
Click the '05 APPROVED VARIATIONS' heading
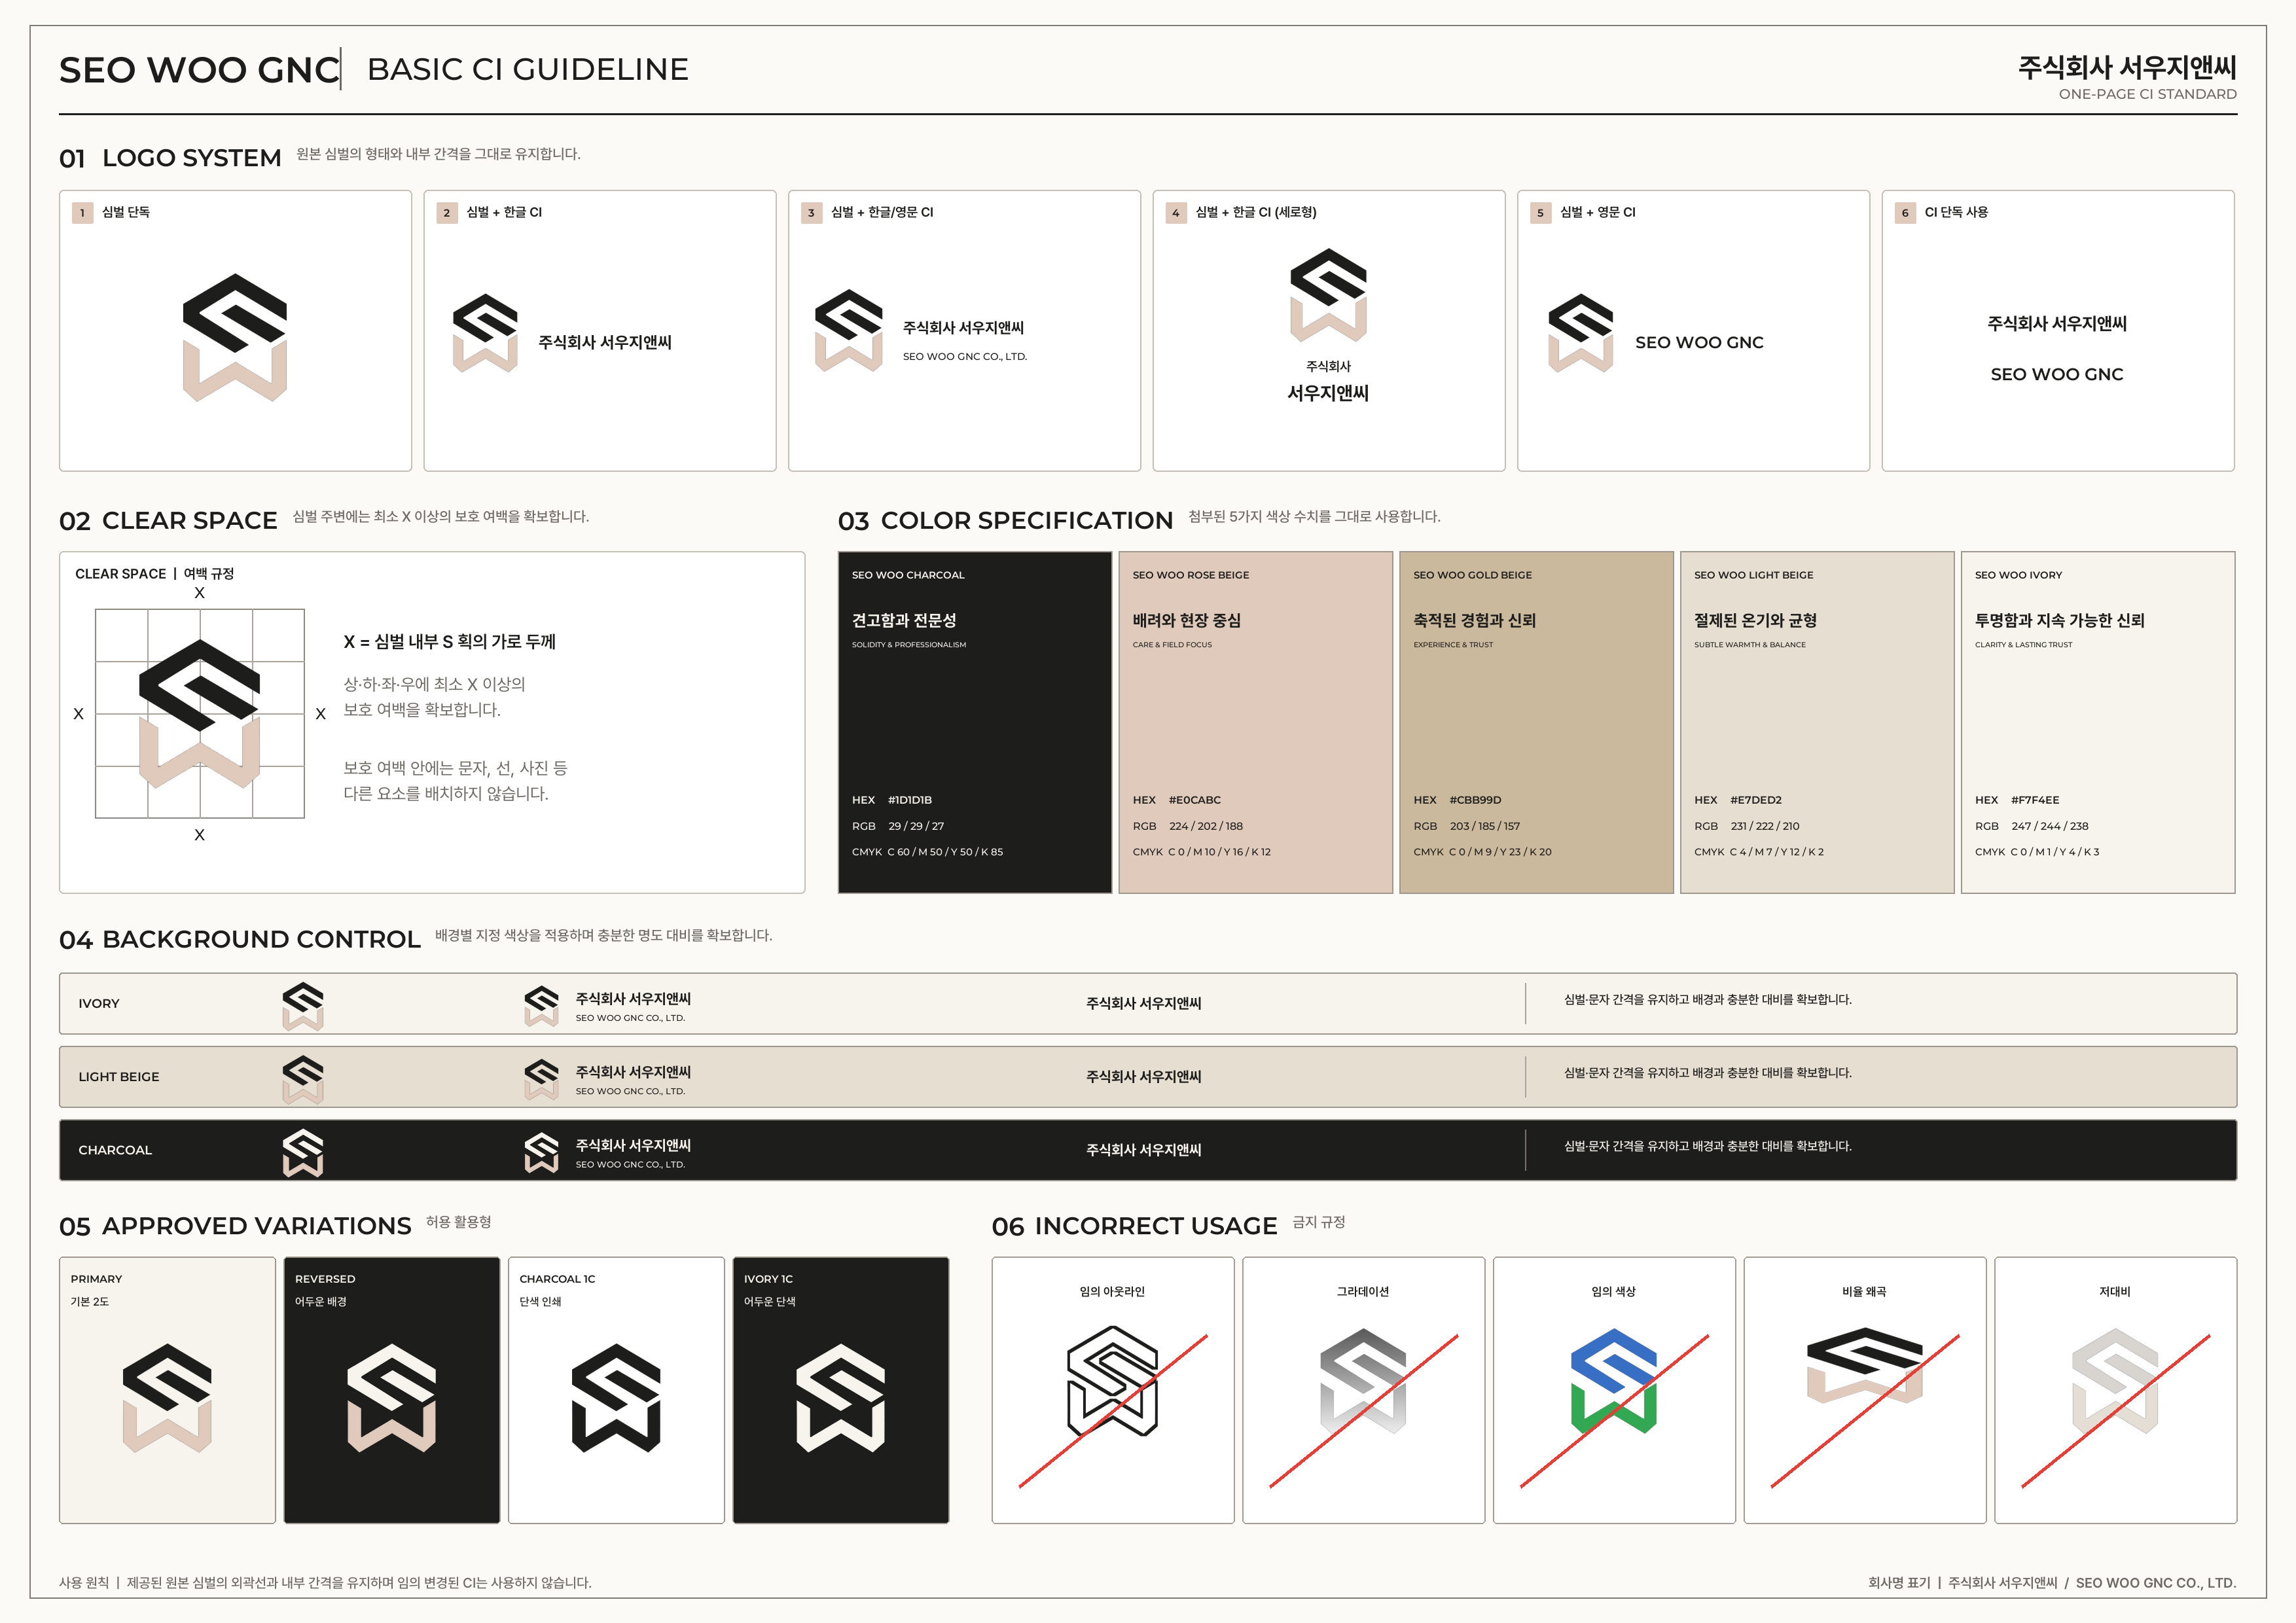click(235, 1226)
